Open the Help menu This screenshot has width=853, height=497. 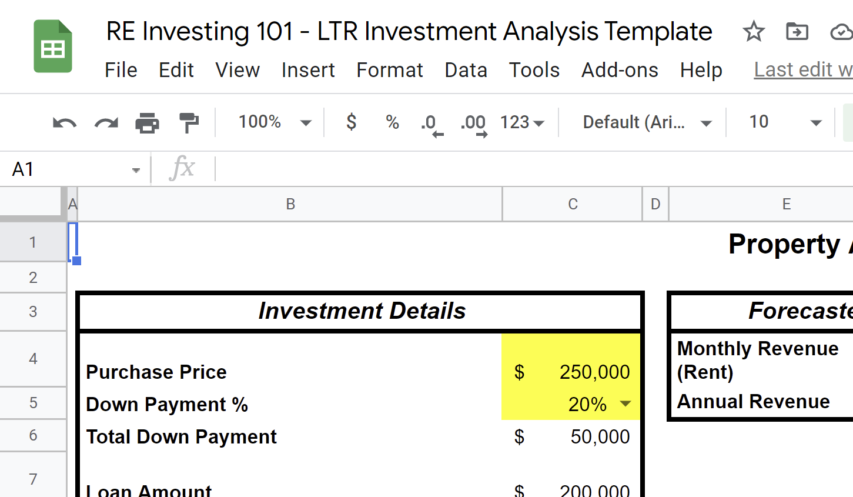click(701, 70)
